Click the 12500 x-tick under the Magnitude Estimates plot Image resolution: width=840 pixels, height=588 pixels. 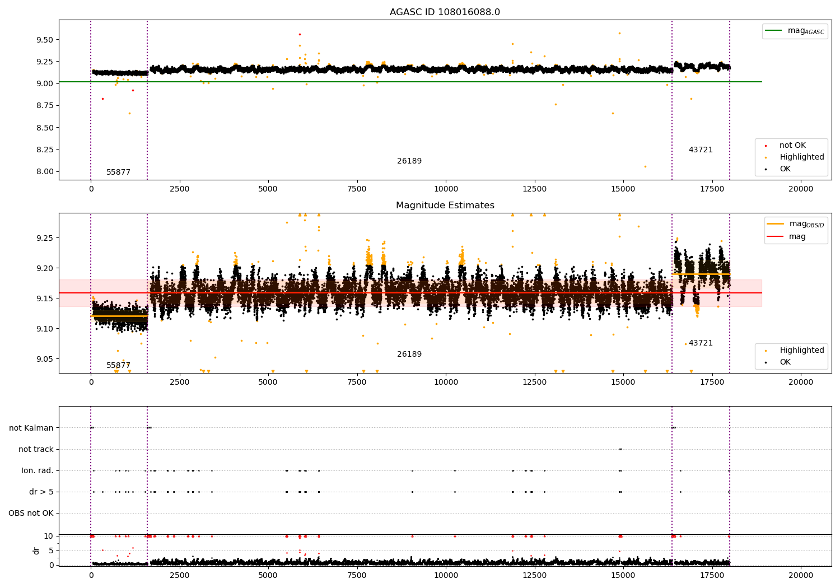point(534,382)
